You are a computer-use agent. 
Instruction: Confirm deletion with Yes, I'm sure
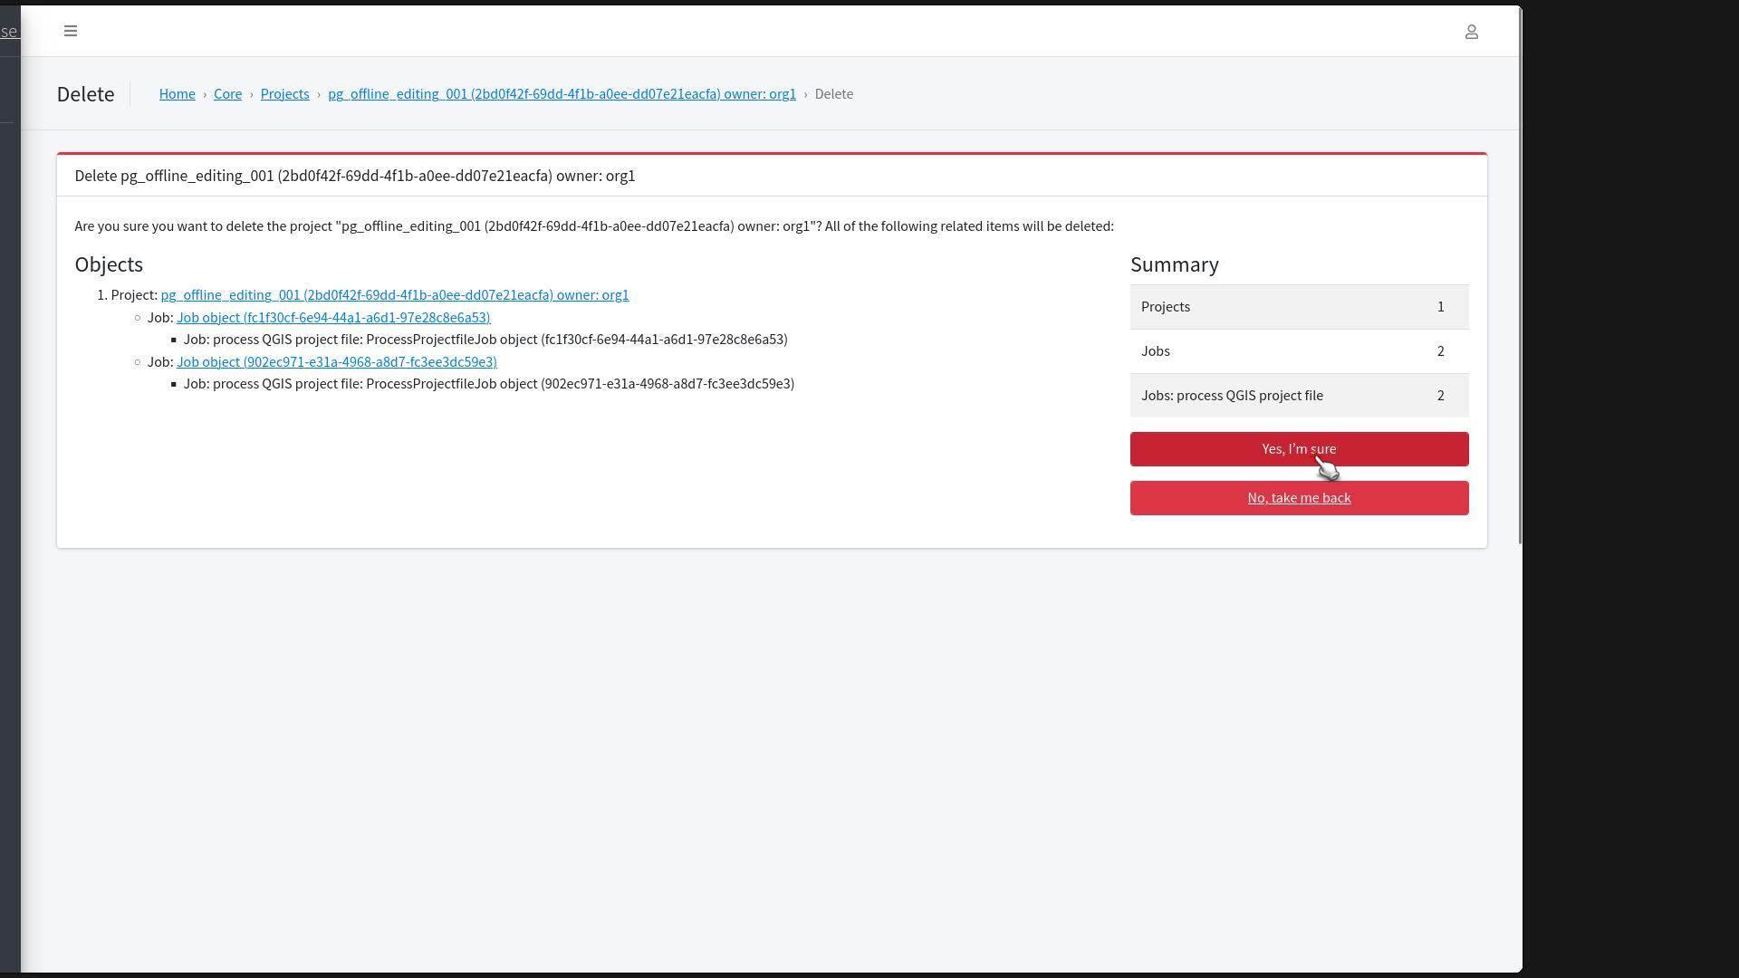[1298, 449]
